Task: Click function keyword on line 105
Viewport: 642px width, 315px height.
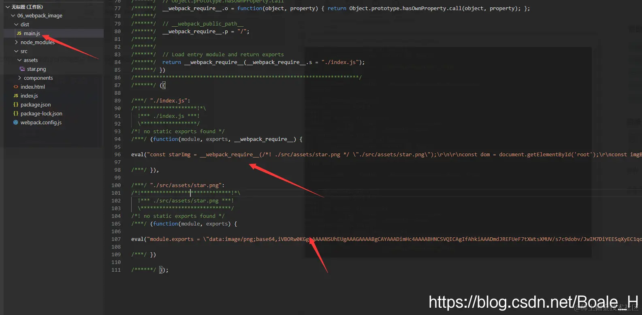Action: (x=166, y=224)
